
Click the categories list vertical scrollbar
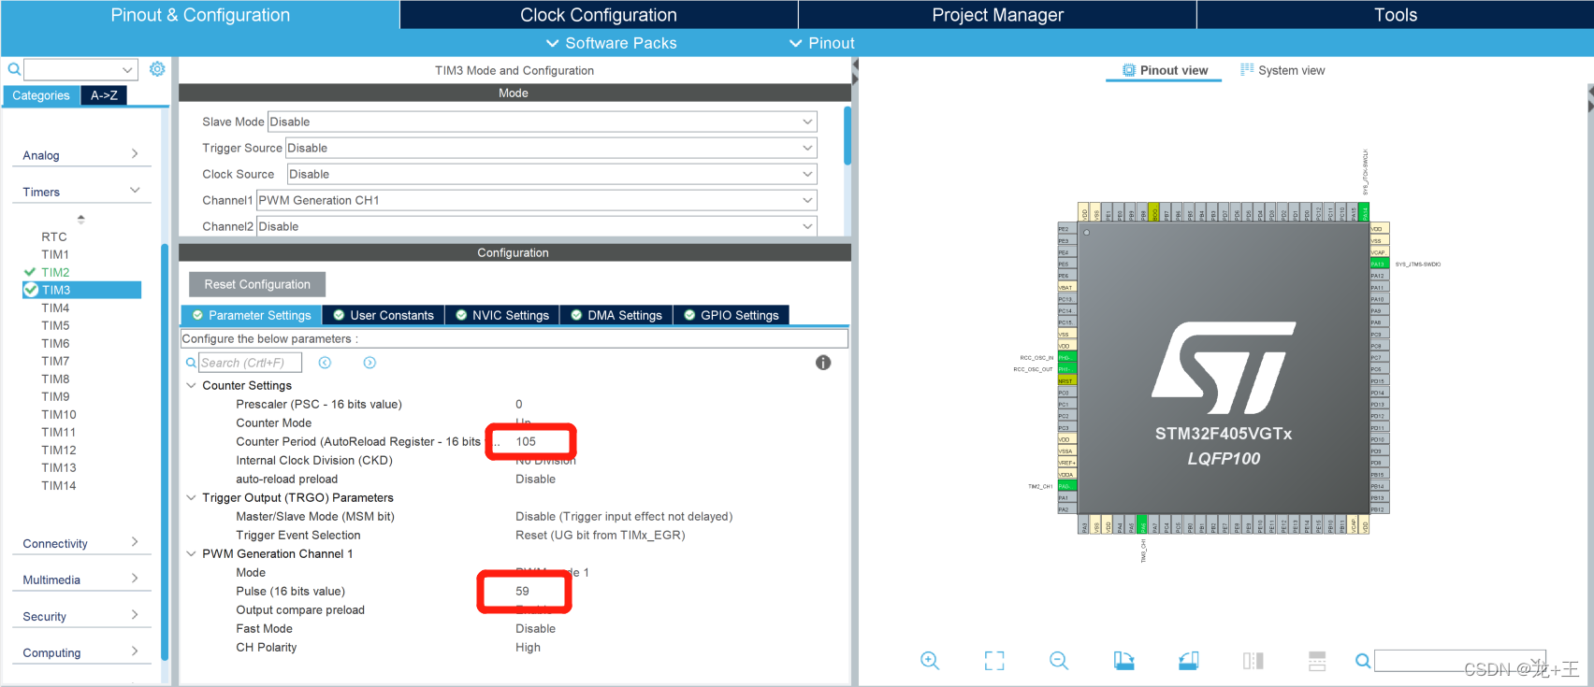pyautogui.click(x=165, y=453)
